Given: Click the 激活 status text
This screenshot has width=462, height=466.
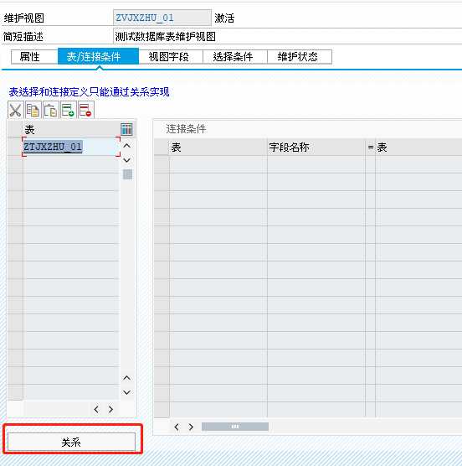Looking at the screenshot, I should coord(224,18).
